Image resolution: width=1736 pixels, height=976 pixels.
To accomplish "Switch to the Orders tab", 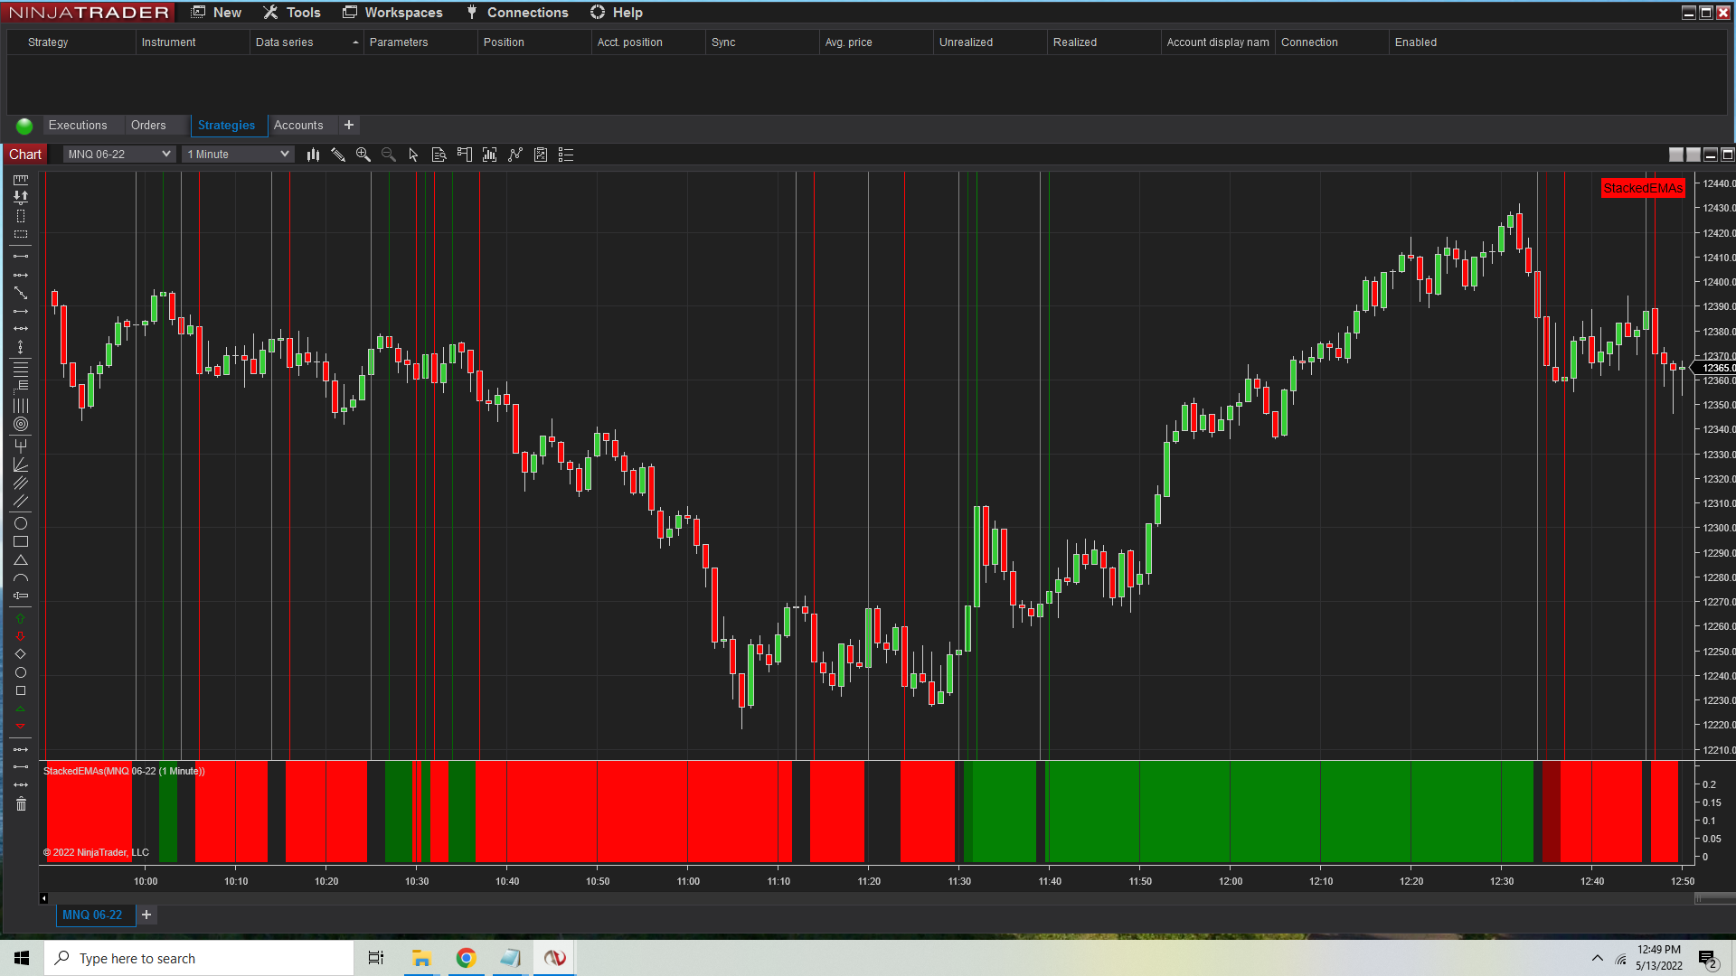I will coord(148,126).
